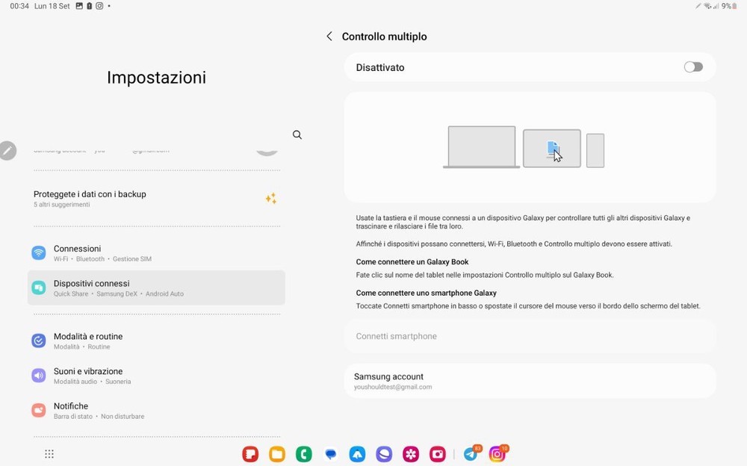747x466 pixels.
Task: Tap the 00:34 clock in status bar
Action: [19, 6]
